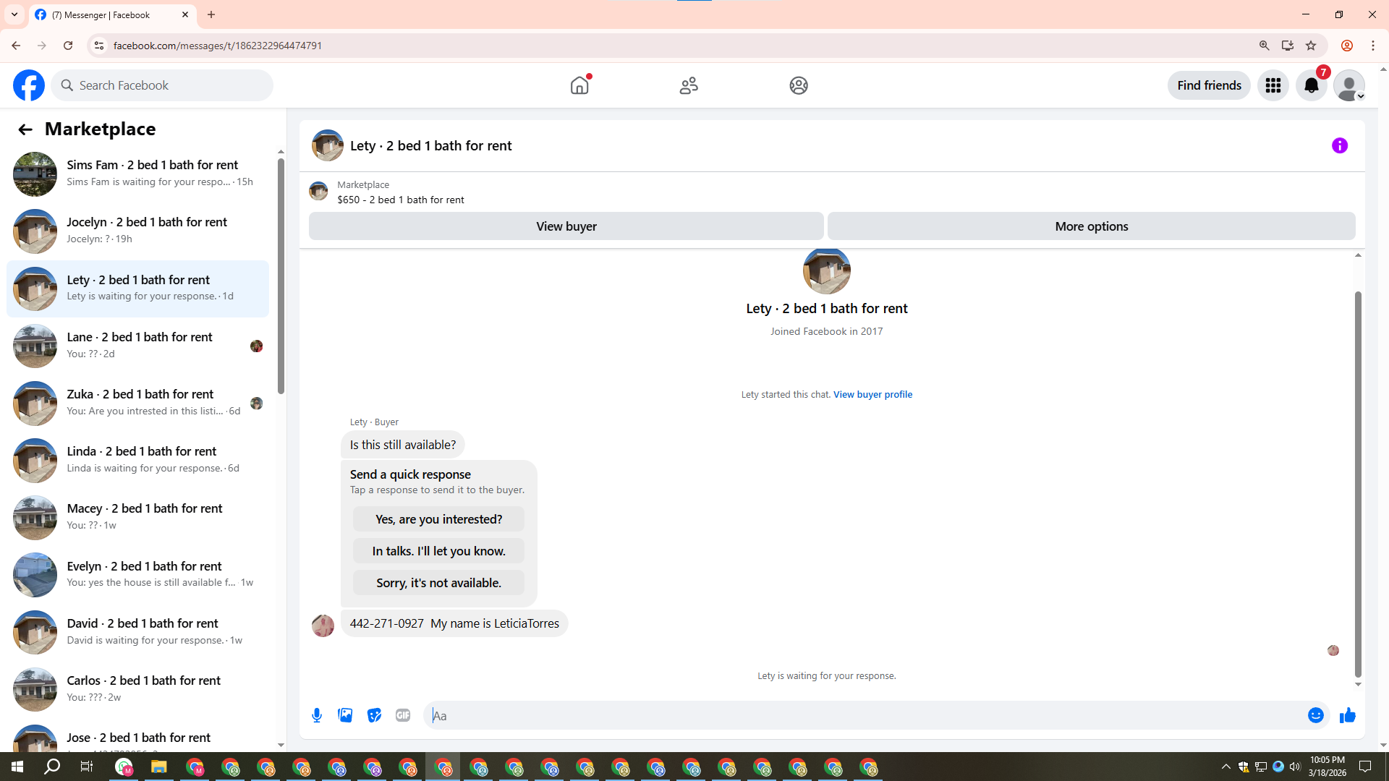Send 'Yes, are you interested?' quick response
Viewport: 1389px width, 781px height.
pyautogui.click(x=438, y=519)
